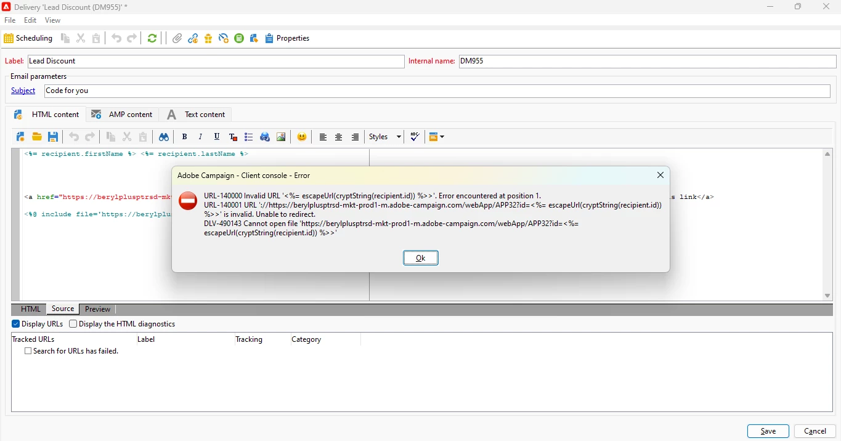Image resolution: width=841 pixels, height=441 pixels.
Task: Toggle underline formatting
Action: pos(217,137)
